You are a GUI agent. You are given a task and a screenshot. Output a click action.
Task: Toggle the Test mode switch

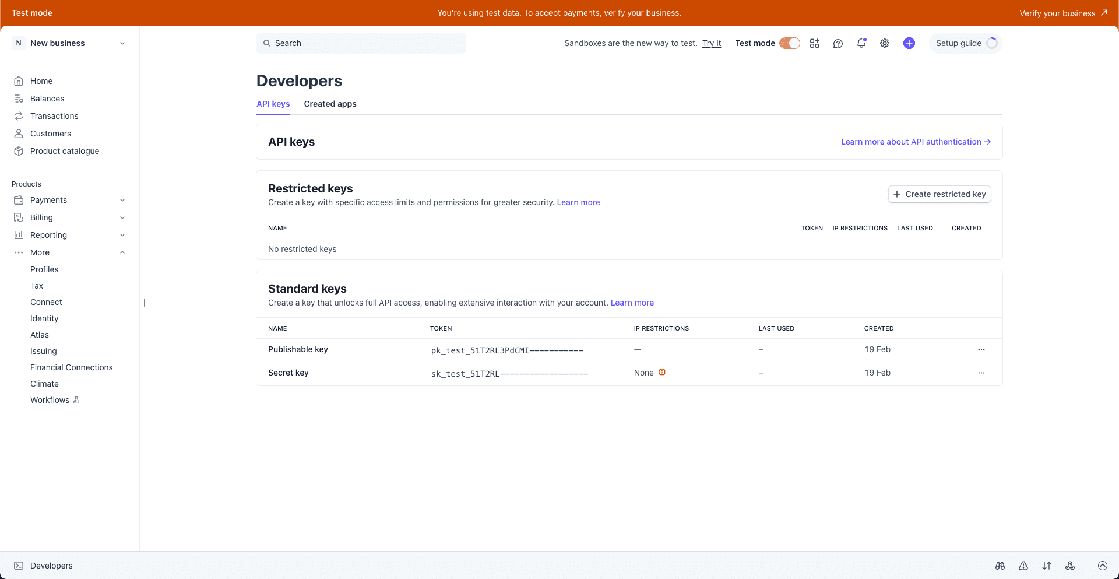[789, 43]
